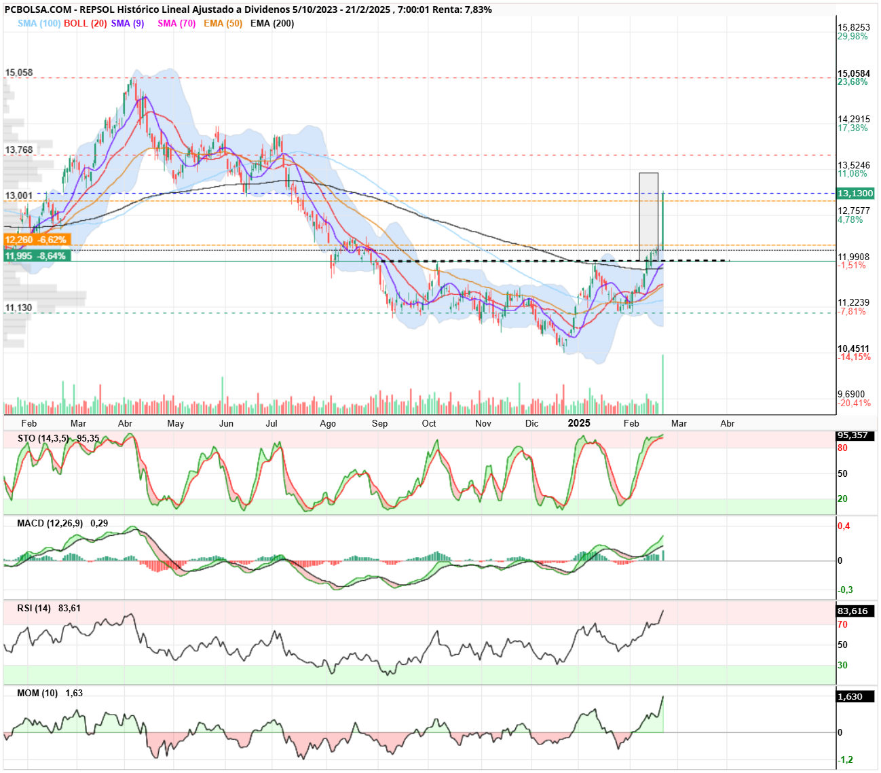Click the 10,4511 price axis value
Viewport: 881px width, 773px height.
pyautogui.click(x=854, y=349)
